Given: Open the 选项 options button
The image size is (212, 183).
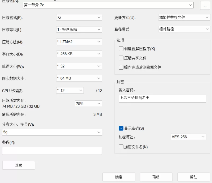Looking at the screenshot, I should tap(19, 165).
